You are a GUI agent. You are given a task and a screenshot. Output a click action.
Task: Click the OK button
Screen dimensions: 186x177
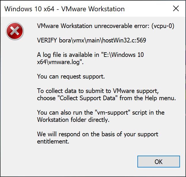159,161
